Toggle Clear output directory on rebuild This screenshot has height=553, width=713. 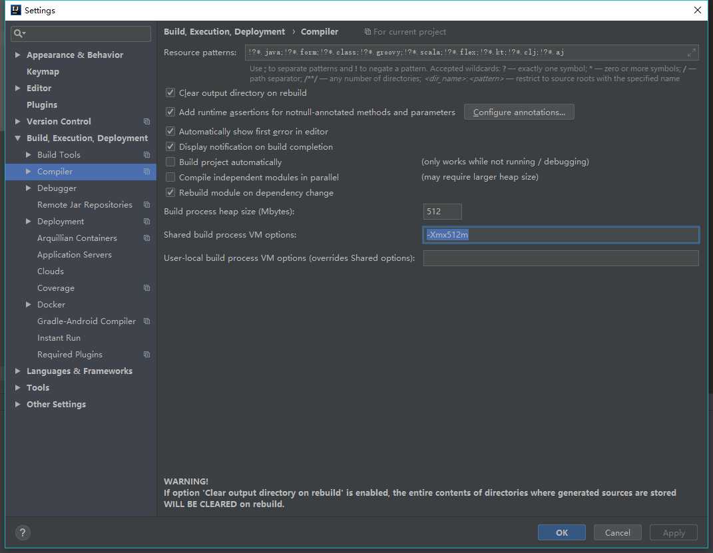[x=170, y=92]
